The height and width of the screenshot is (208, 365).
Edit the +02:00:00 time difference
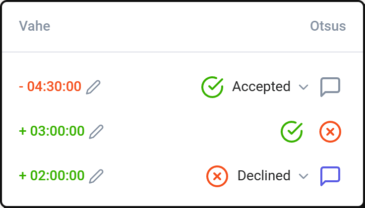(x=96, y=176)
